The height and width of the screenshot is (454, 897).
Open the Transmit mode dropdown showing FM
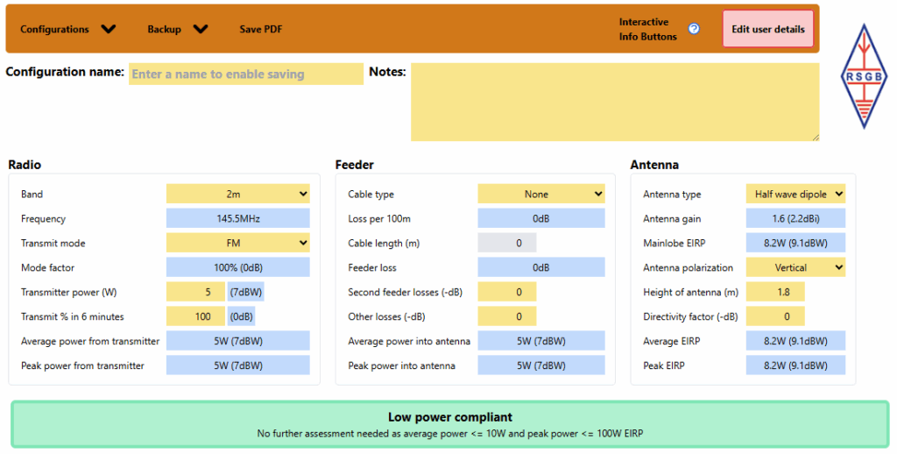(x=237, y=243)
